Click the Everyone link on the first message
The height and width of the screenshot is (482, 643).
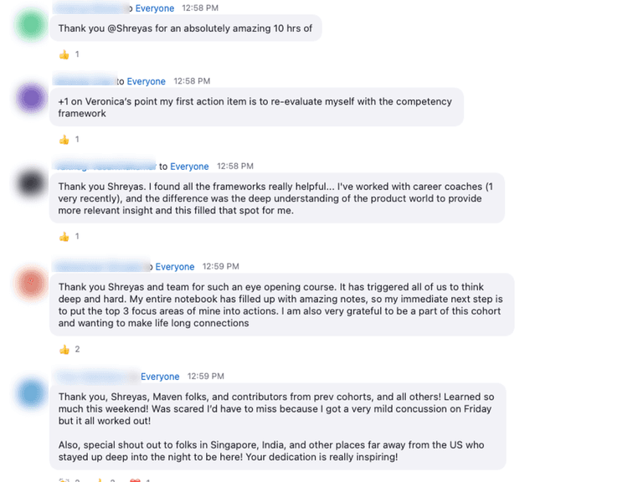click(154, 8)
